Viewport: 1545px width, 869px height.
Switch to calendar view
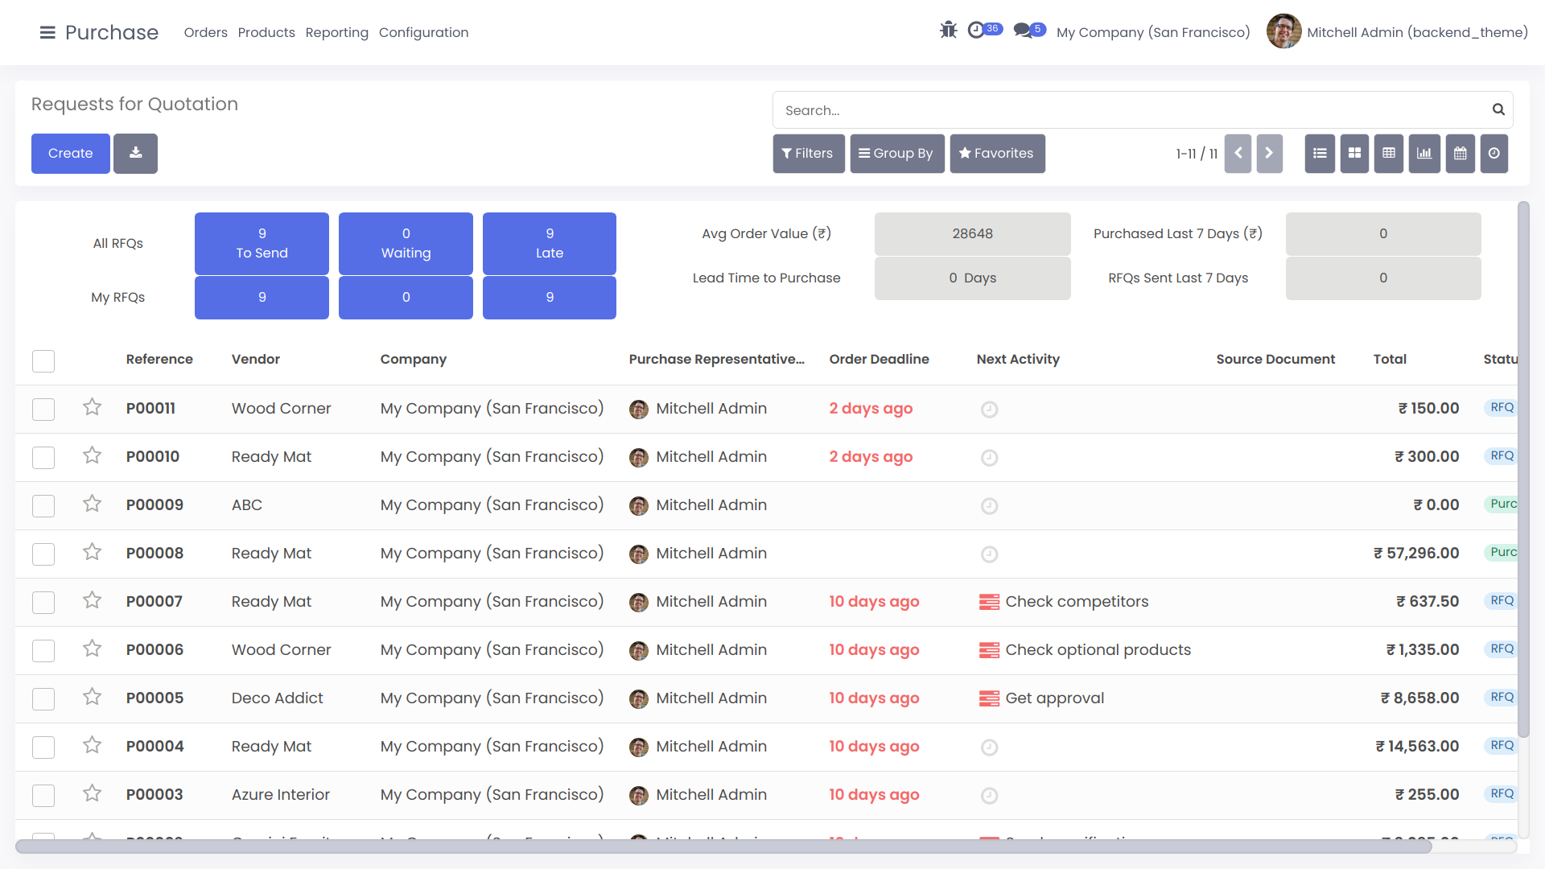point(1460,153)
